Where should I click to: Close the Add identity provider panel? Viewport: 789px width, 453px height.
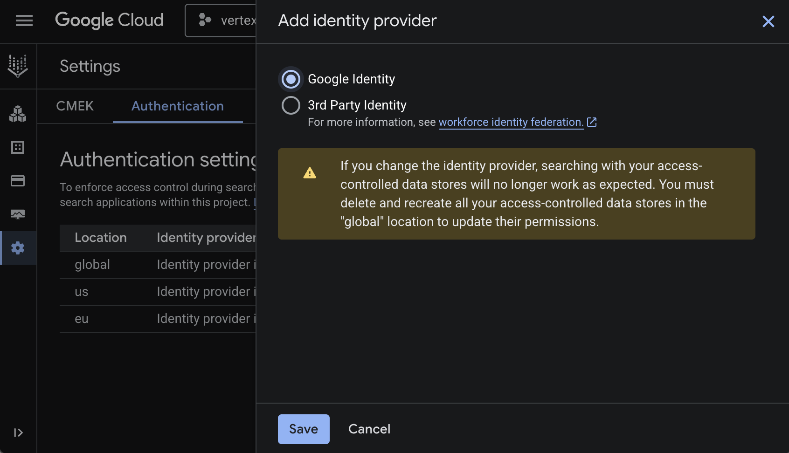pyautogui.click(x=768, y=21)
